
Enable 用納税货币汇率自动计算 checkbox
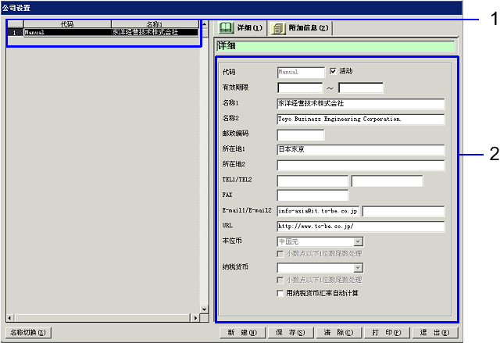(x=280, y=293)
